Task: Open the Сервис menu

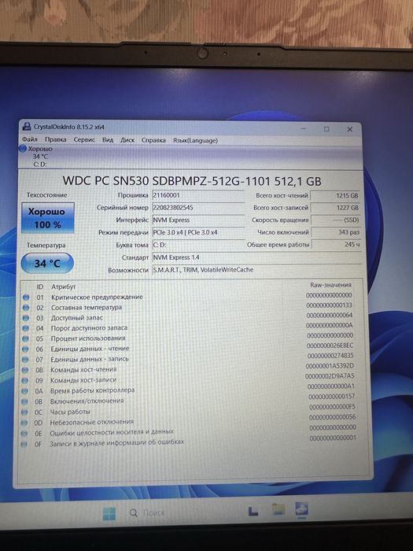Action: pos(84,139)
